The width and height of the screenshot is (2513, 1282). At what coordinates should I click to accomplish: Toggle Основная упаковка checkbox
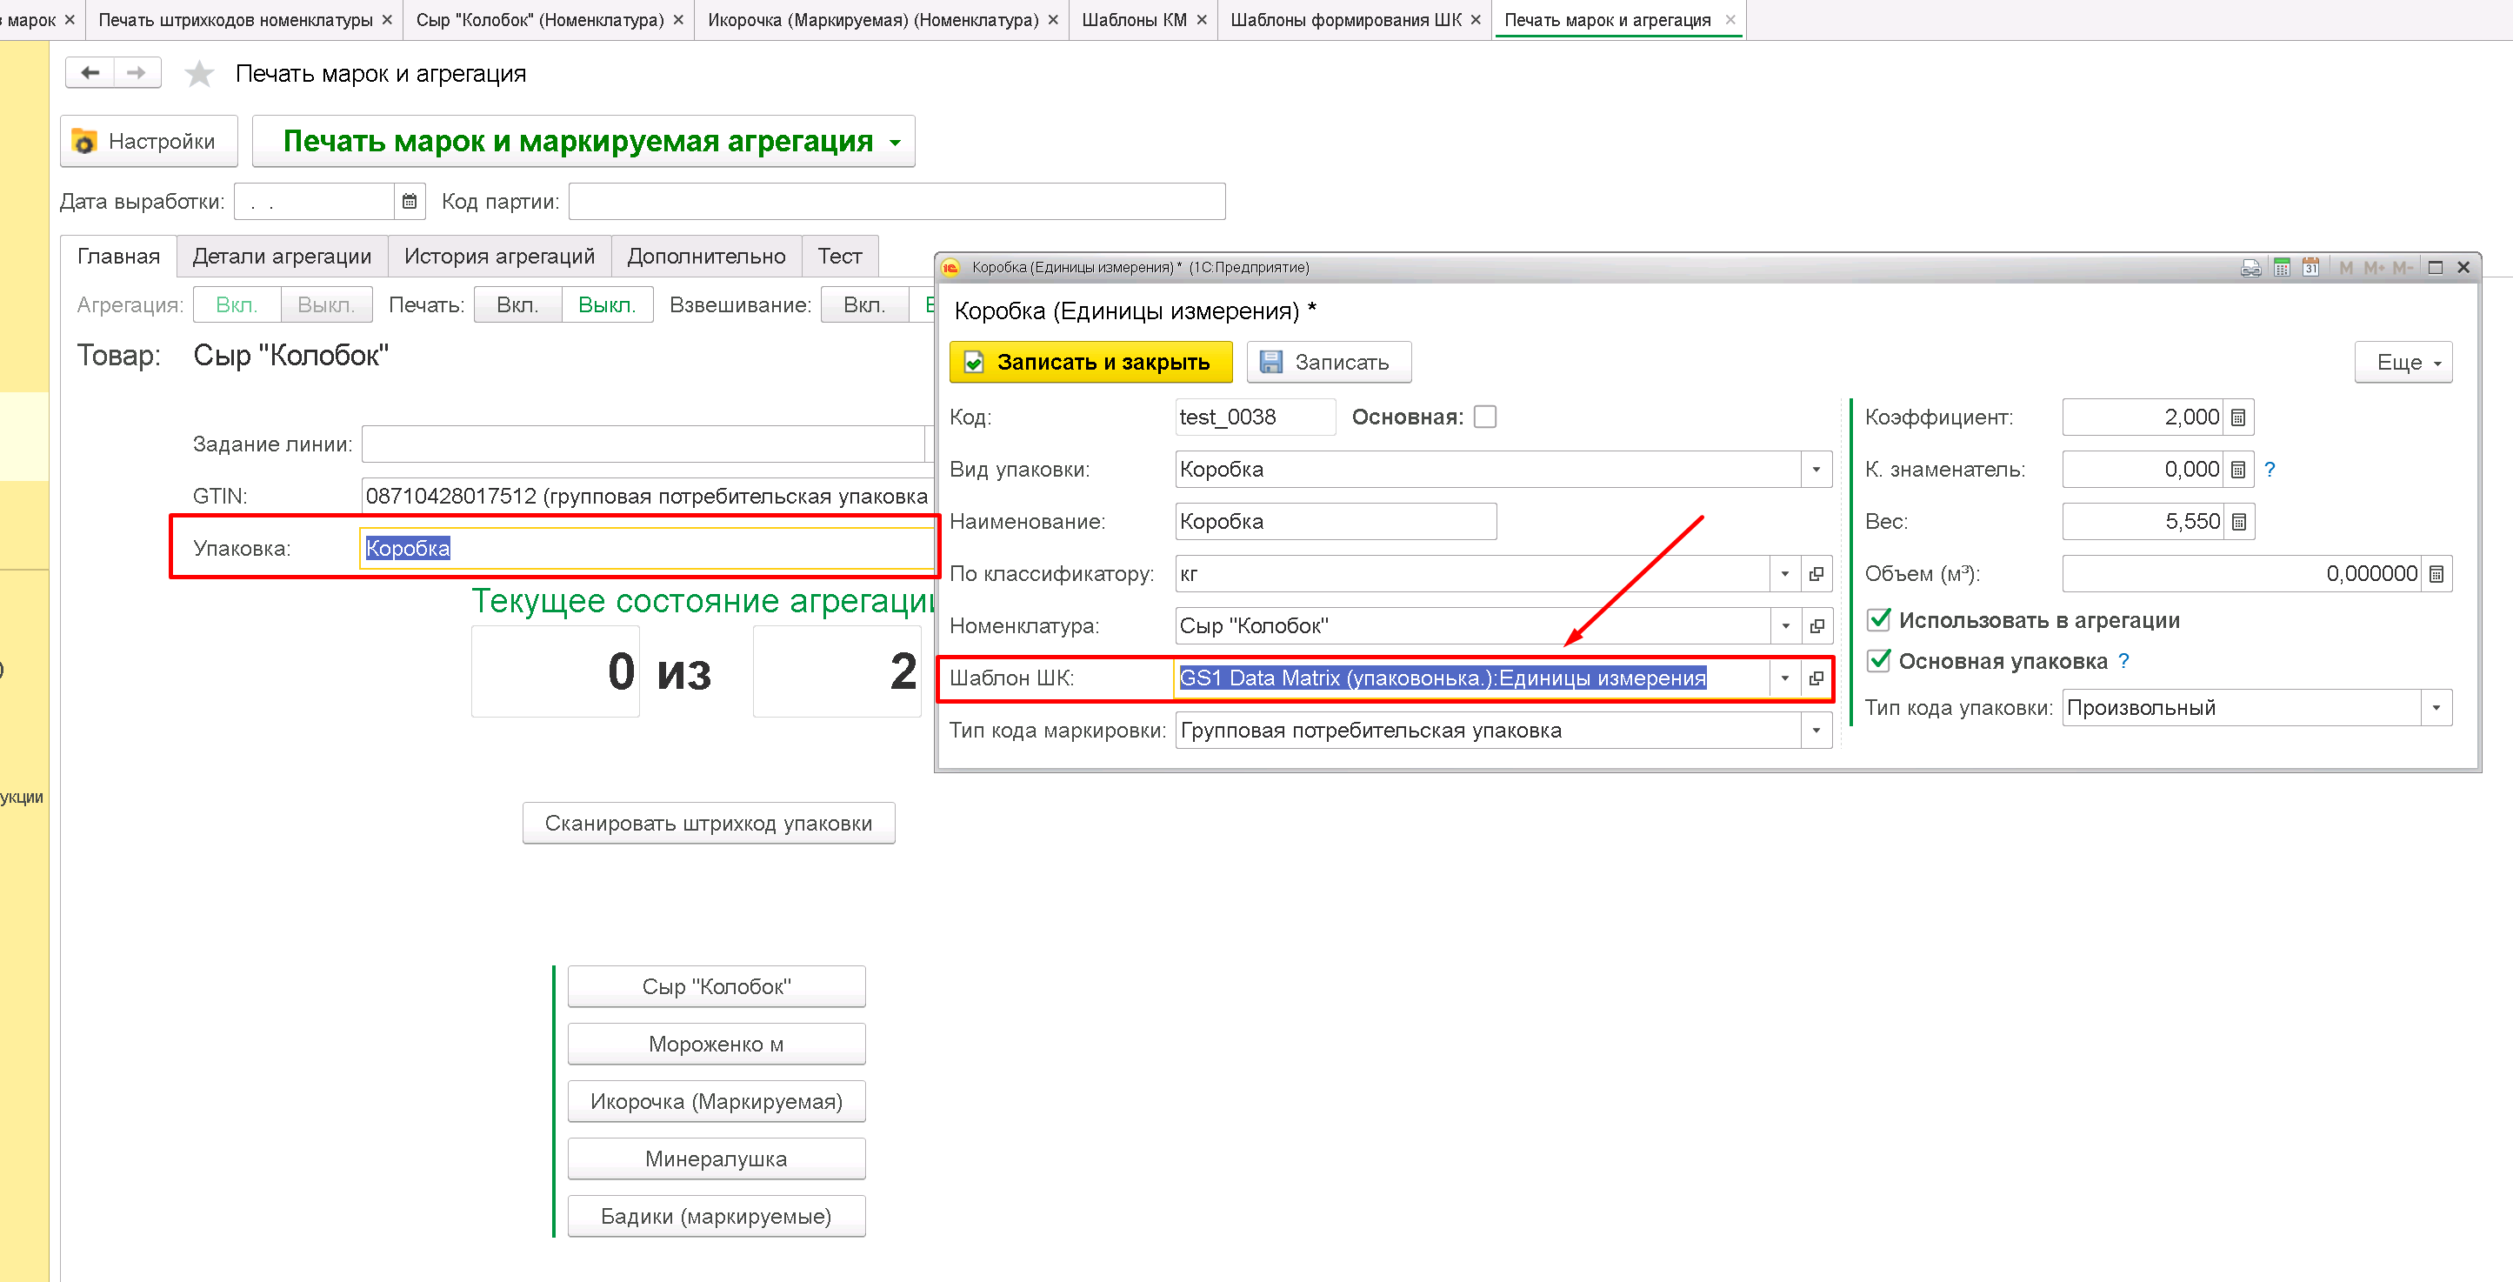(1879, 660)
